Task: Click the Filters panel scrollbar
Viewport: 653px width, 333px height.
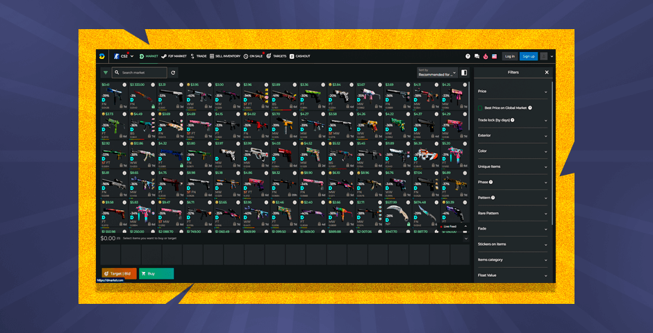Action: pyautogui.click(x=553, y=152)
